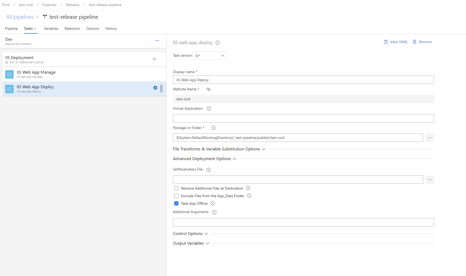Switch to the Retention tab
Screen dimensions: 466x276
tap(72, 29)
